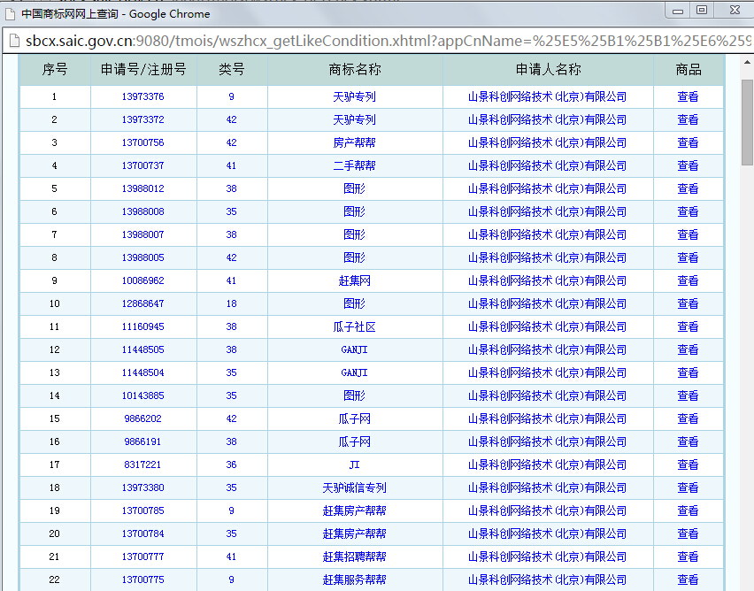This screenshot has width=754, height=591.
Task: Open application number 13988005
Action: 142,257
